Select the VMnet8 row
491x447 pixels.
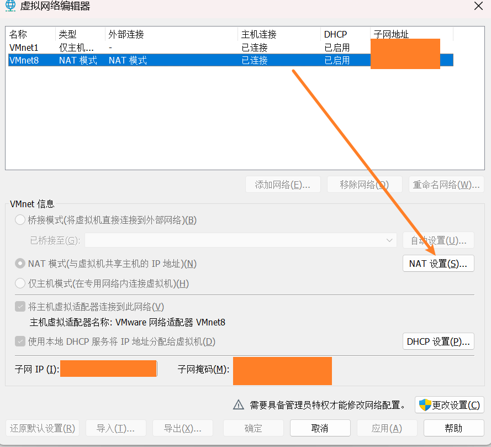[230, 60]
